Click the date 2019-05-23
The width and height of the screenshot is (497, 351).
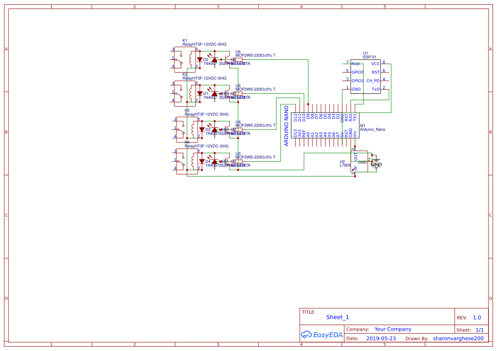click(x=381, y=338)
